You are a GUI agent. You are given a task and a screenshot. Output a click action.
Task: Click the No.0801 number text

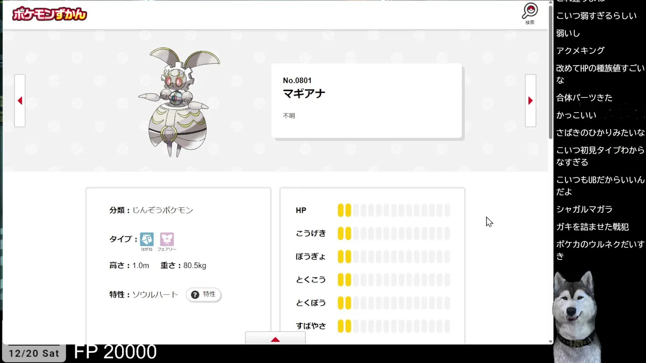(x=297, y=81)
